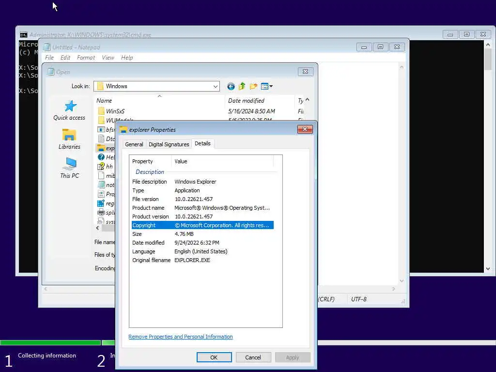Close the explorer Properties dialog

305,129
